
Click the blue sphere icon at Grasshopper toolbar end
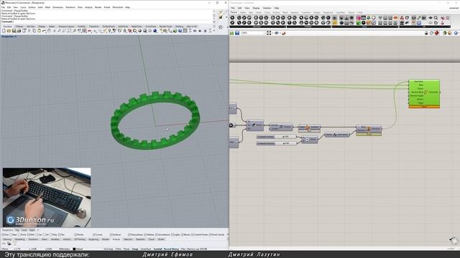tap(456, 33)
